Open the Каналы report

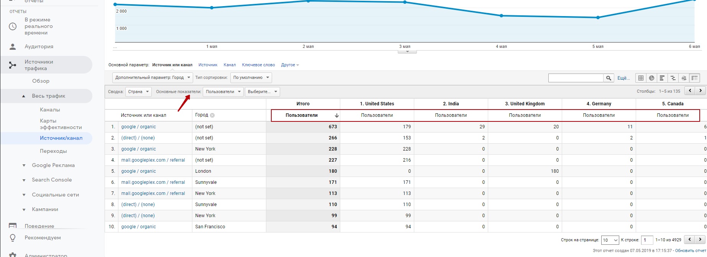50,110
